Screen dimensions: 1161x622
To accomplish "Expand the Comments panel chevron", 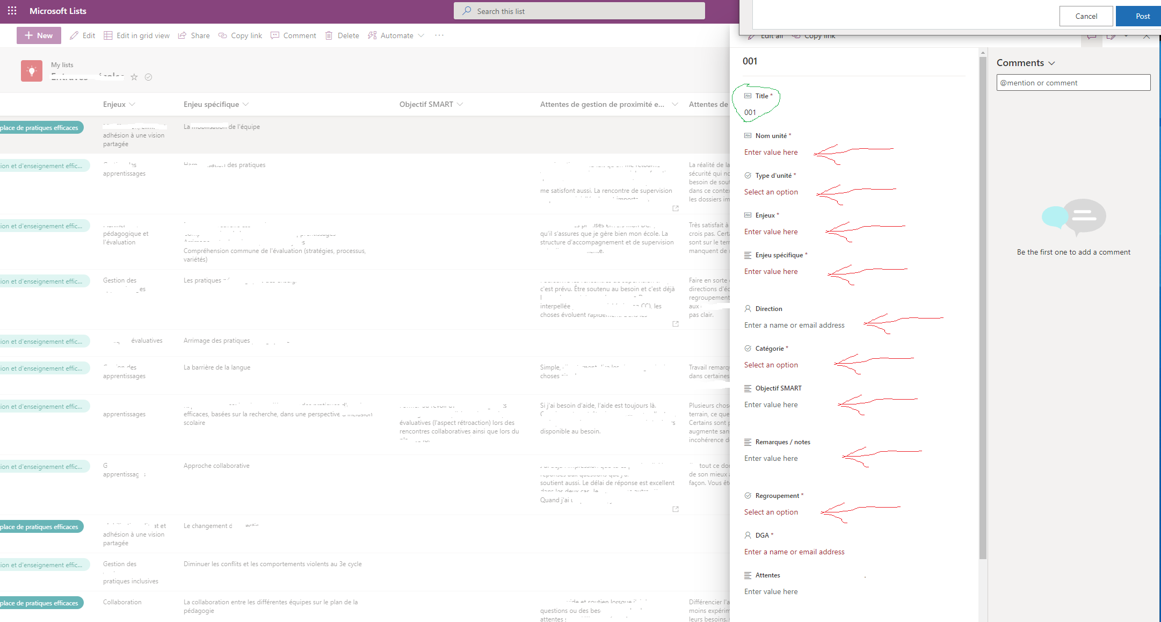I will coord(1051,63).
